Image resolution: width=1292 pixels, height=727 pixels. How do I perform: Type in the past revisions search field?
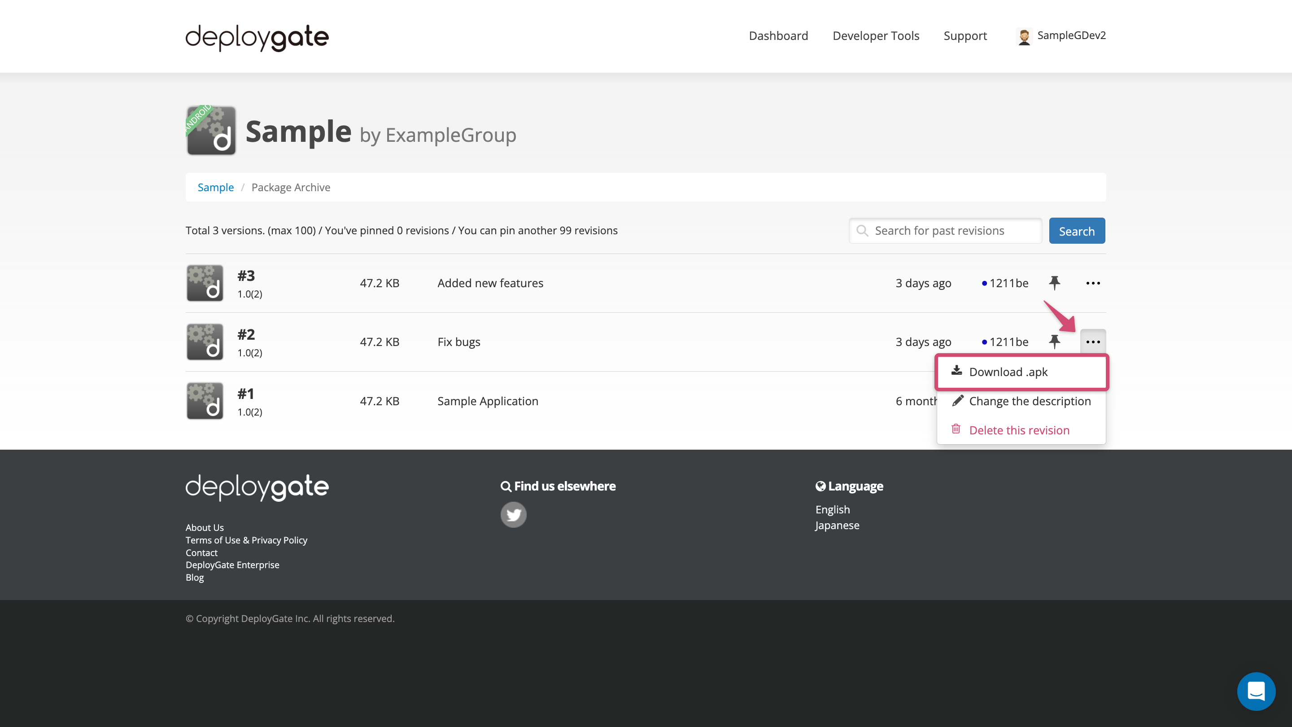[x=948, y=231]
